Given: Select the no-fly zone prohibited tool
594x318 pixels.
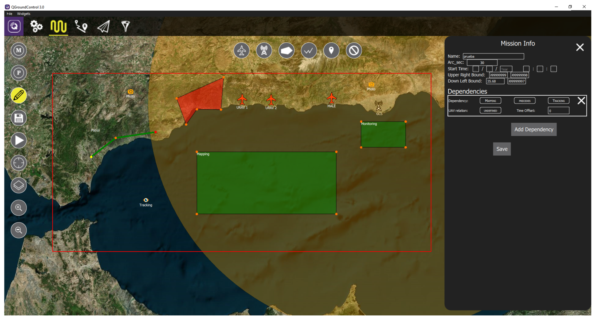Looking at the screenshot, I should (x=353, y=50).
